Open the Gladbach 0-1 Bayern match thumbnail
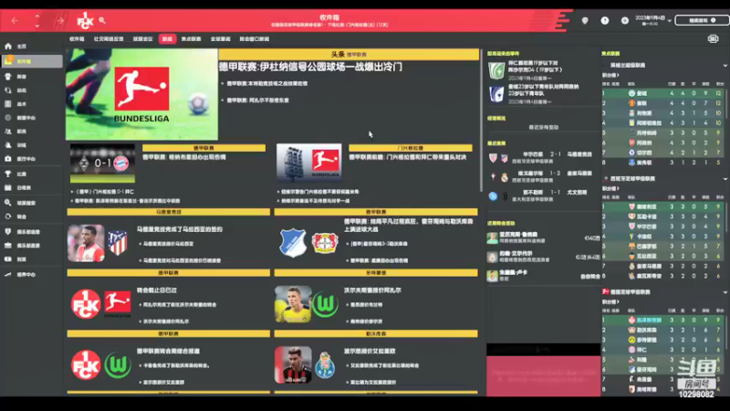 pos(102,163)
